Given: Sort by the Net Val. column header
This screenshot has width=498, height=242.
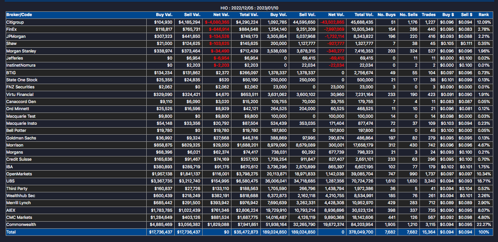Looking at the screenshot, I should (x=221, y=15).
